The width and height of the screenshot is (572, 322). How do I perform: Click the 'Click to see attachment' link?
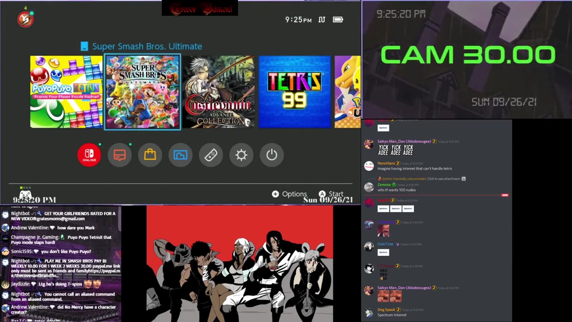pyautogui.click(x=443, y=179)
